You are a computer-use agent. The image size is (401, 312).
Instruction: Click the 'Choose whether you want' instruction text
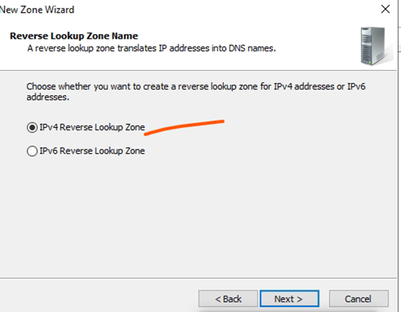coord(196,92)
